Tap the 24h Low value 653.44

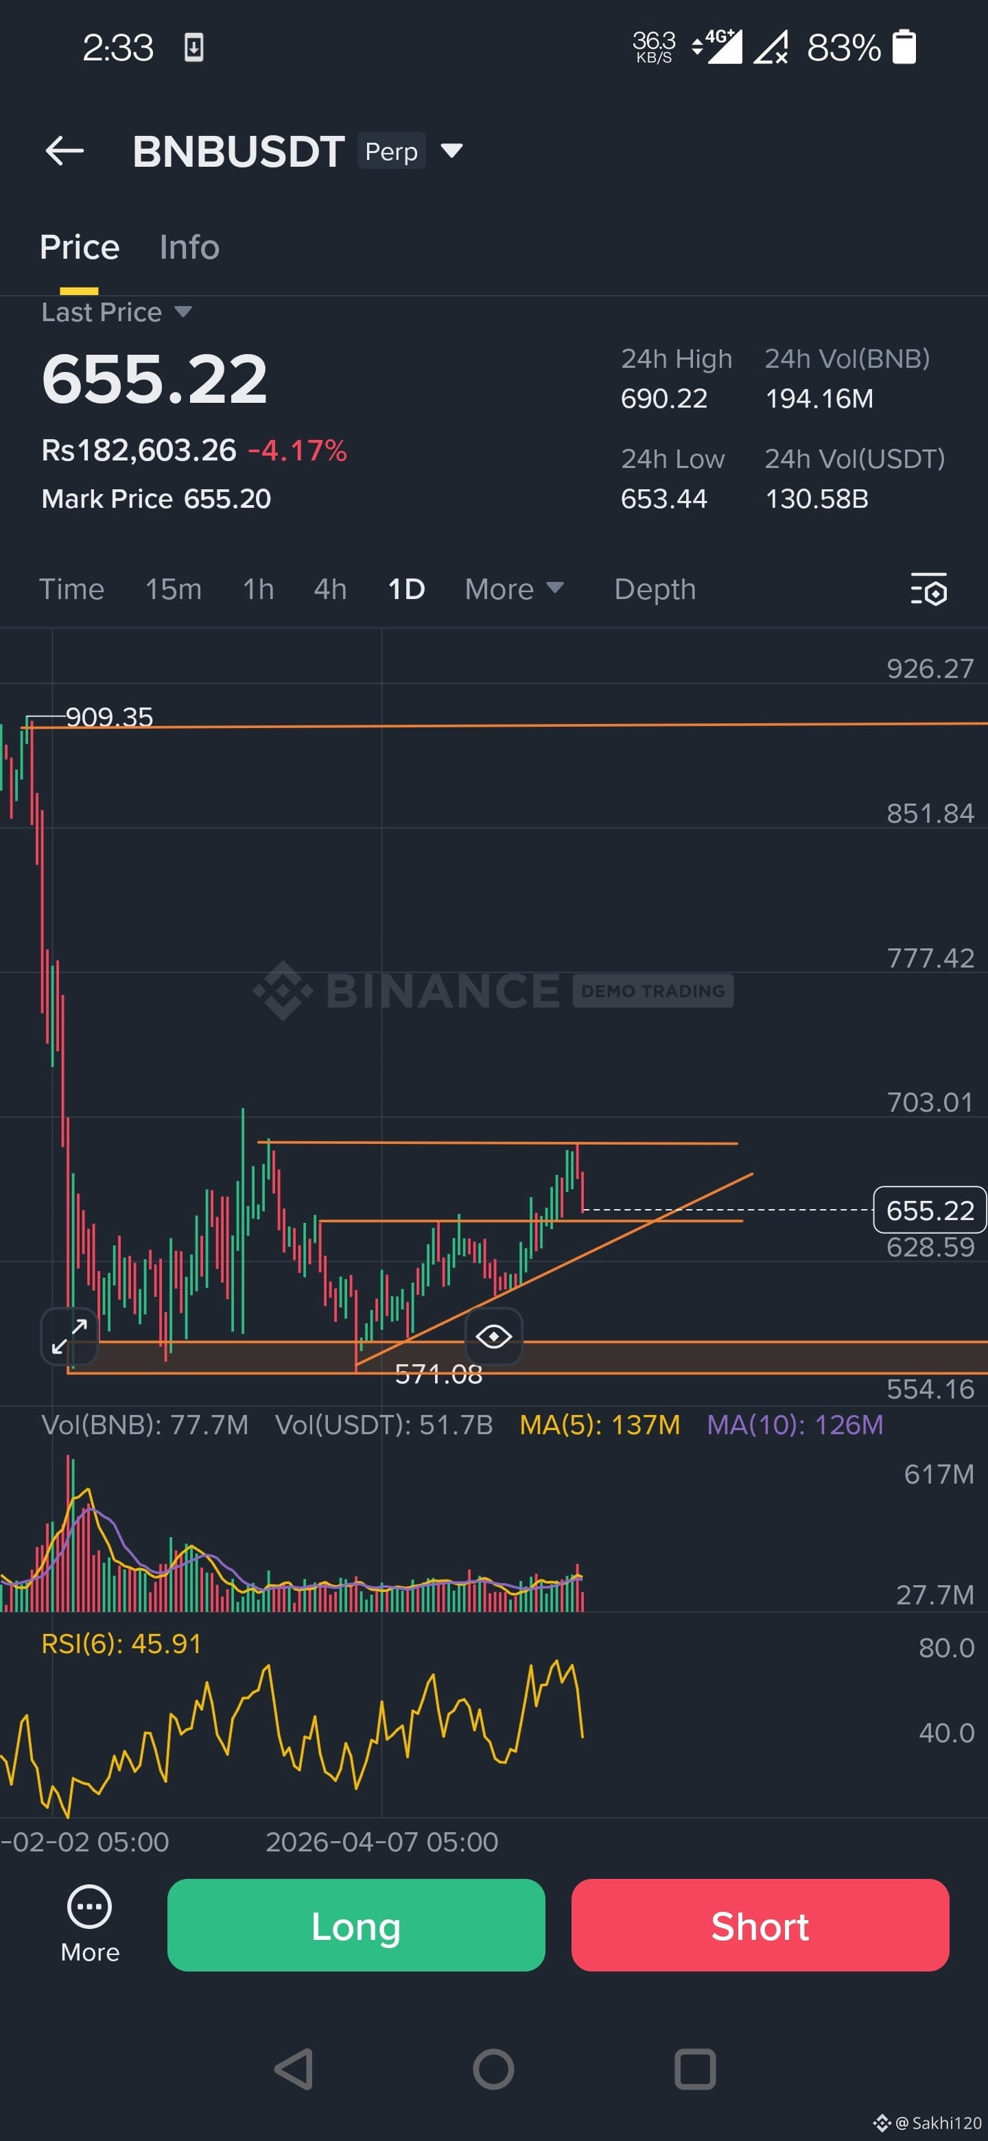664,499
